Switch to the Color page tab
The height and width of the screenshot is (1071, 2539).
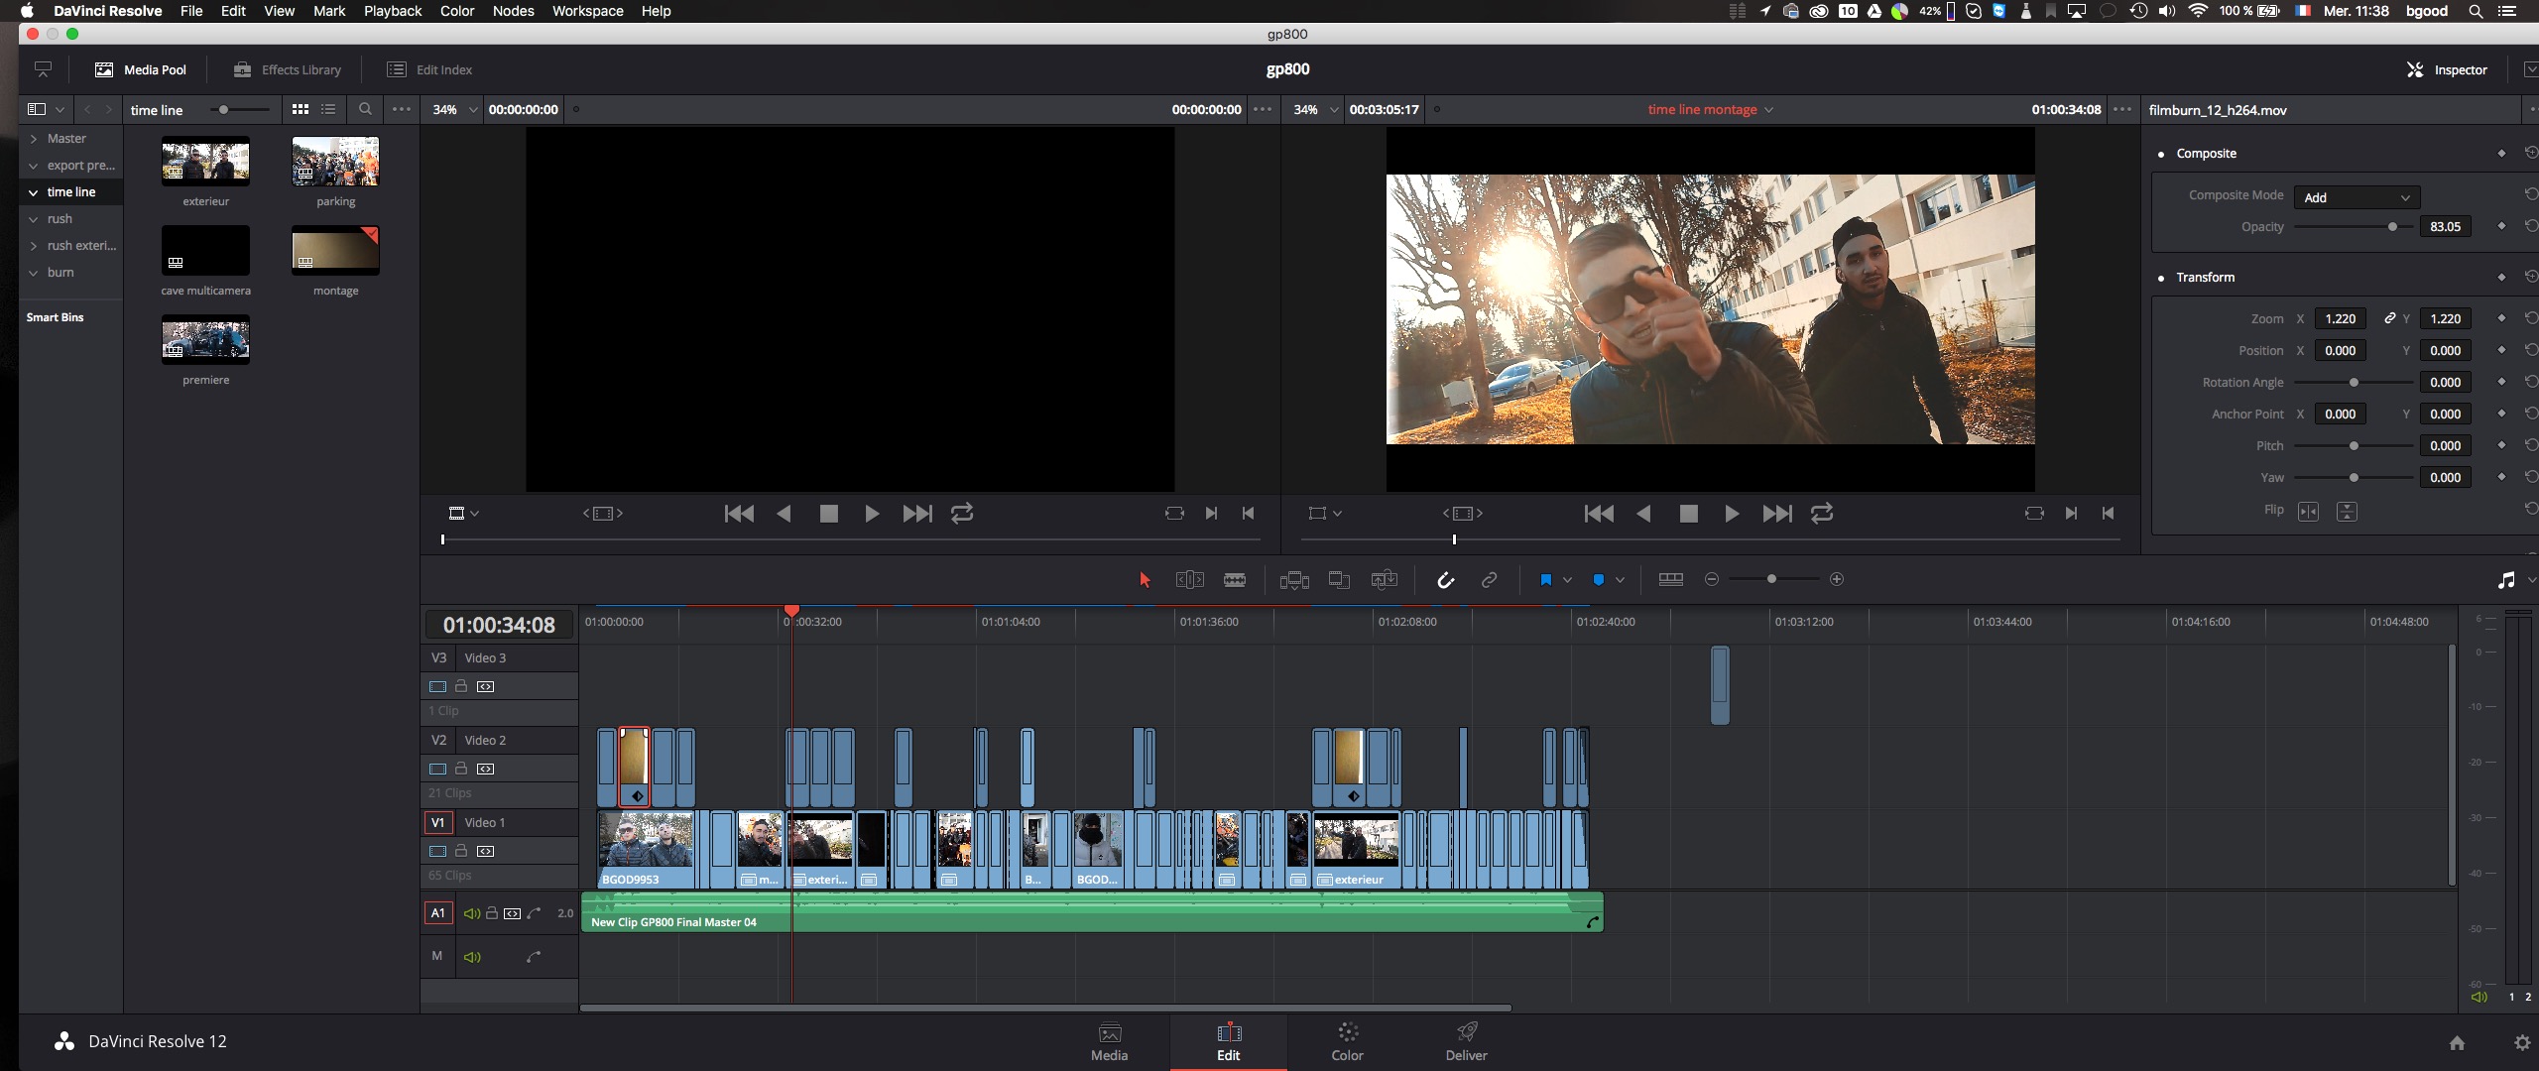pyautogui.click(x=1347, y=1041)
